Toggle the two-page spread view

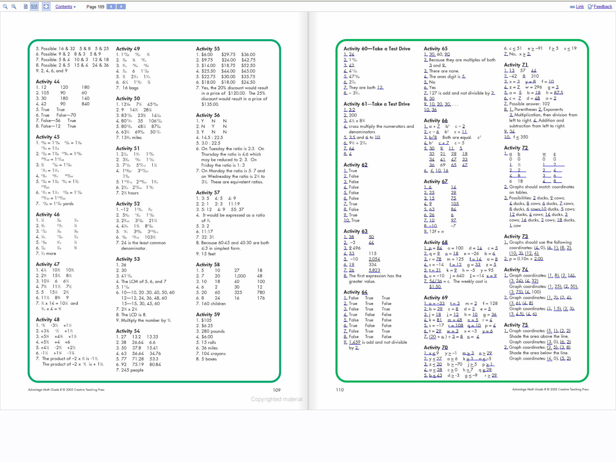34,6
